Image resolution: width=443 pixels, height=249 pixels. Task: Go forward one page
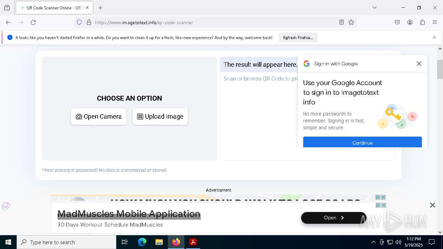21,22
